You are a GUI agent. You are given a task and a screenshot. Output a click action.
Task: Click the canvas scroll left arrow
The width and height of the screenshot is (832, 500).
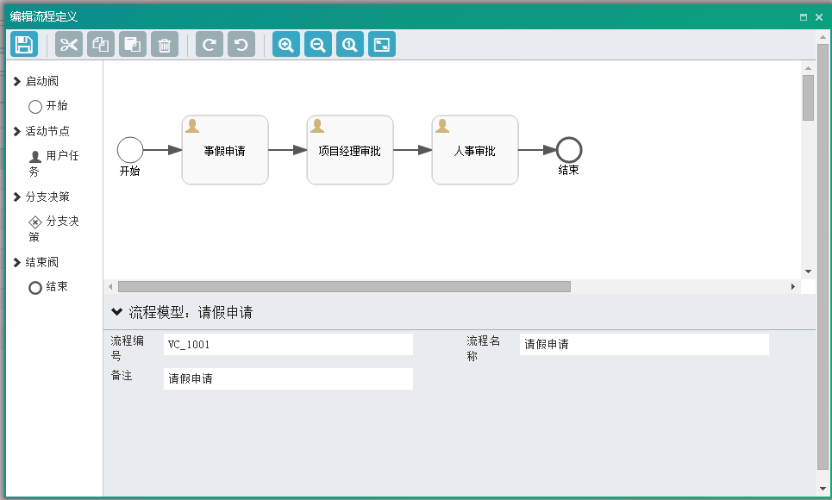(110, 286)
